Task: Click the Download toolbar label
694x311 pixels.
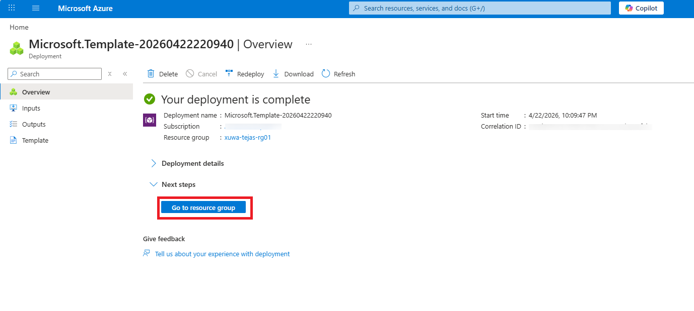Action: click(299, 74)
